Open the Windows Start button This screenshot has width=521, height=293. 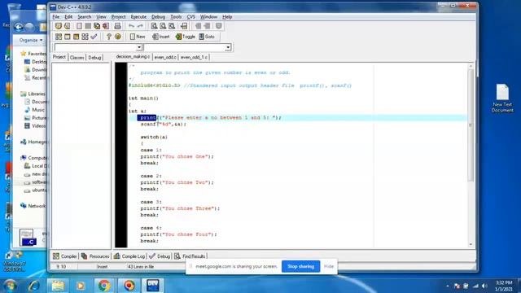(x=10, y=286)
